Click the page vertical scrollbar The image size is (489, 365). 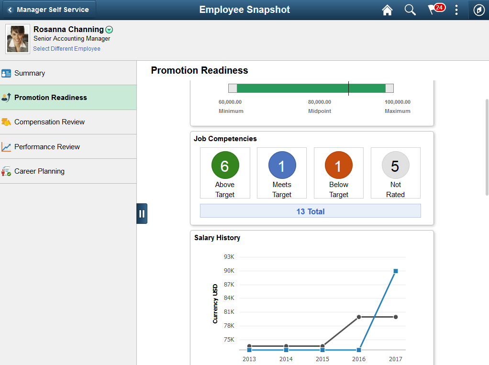(x=487, y=147)
